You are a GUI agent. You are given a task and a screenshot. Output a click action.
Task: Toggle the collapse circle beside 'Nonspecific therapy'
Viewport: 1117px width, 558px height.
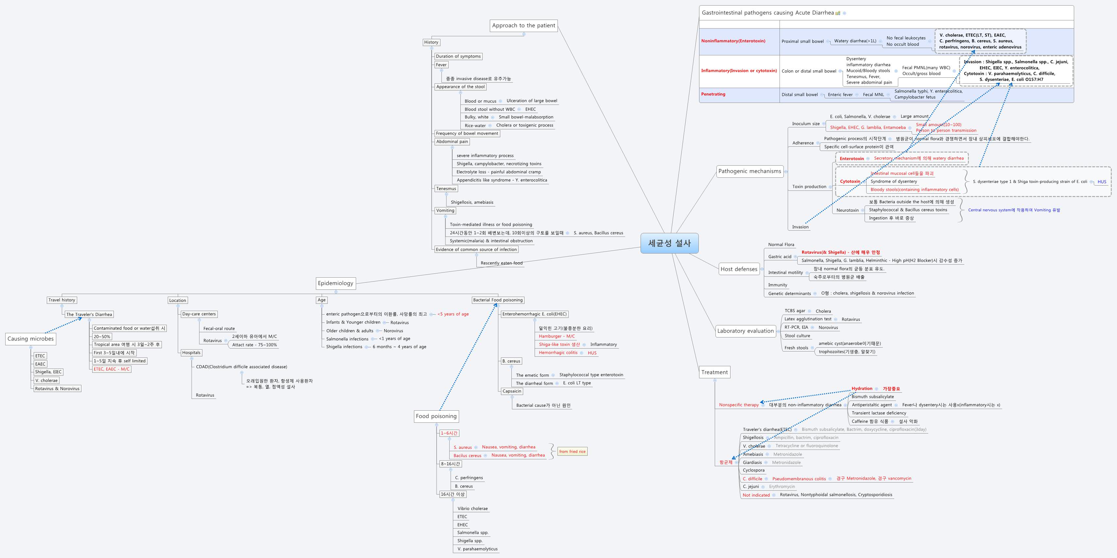[763, 405]
